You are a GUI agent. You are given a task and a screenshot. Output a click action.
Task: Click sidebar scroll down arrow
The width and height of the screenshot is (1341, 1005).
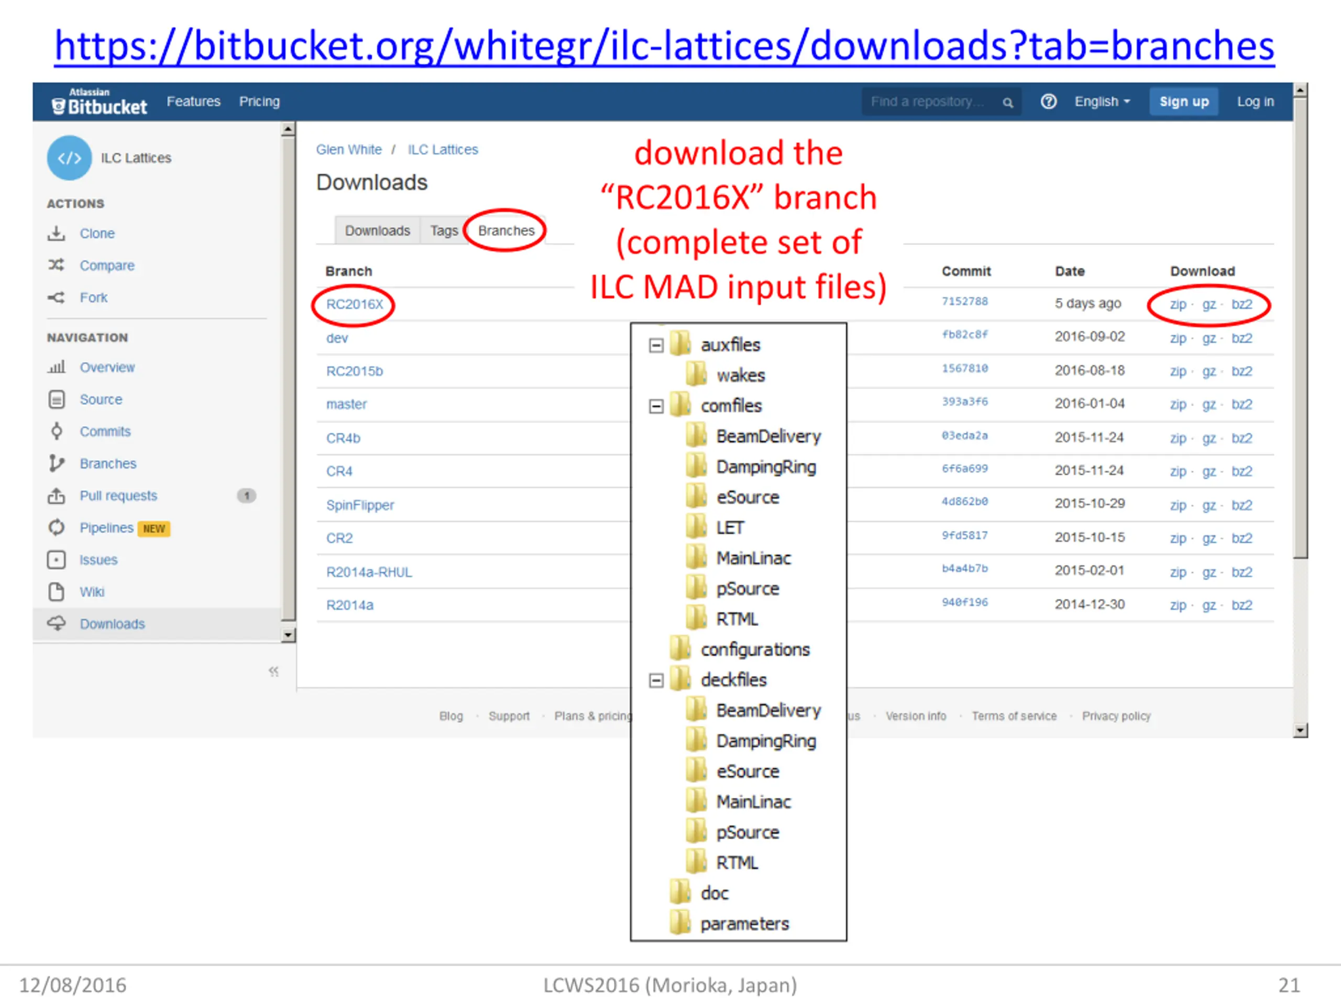click(289, 635)
